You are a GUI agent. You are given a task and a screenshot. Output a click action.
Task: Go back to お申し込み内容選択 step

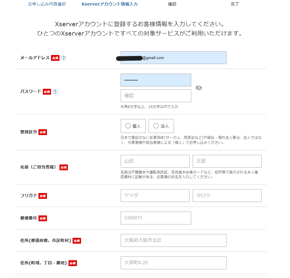(x=47, y=4)
